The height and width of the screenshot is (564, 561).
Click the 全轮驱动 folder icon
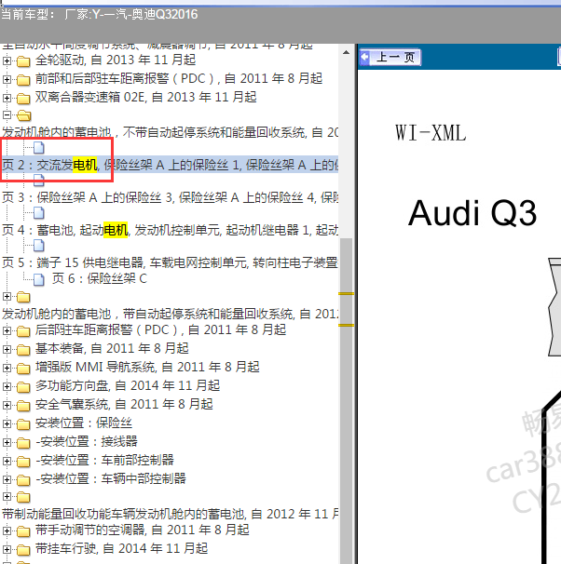click(23, 61)
